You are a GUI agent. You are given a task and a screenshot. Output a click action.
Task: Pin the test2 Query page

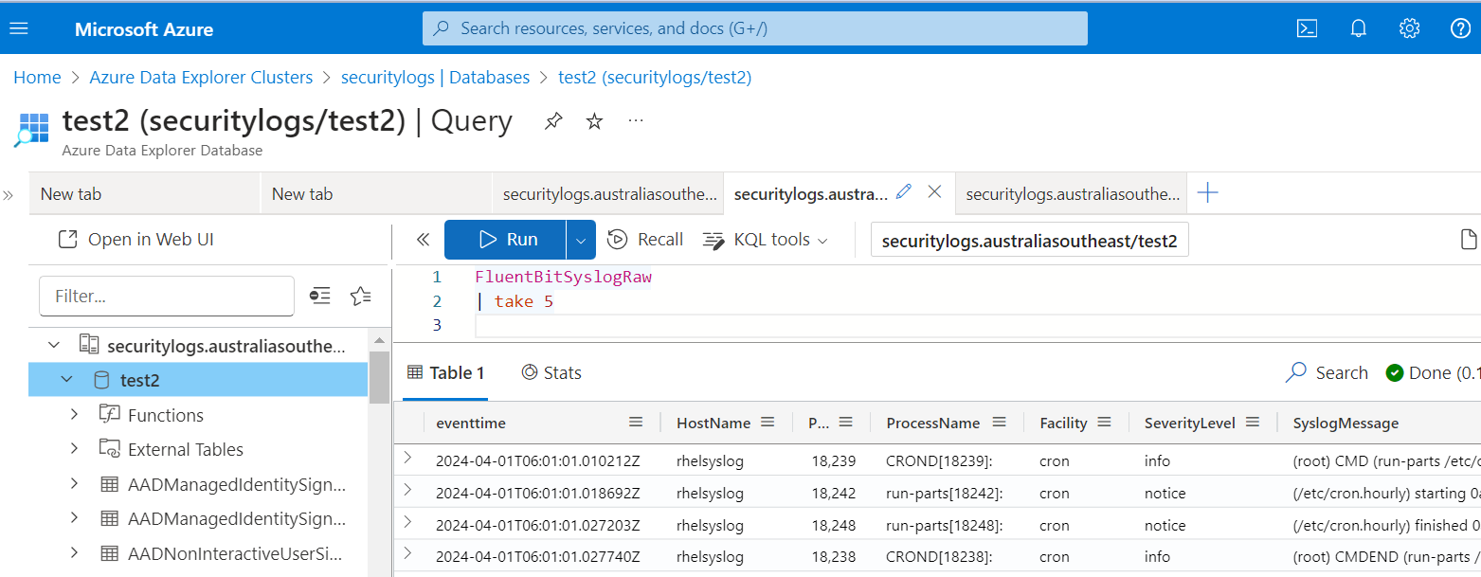click(x=552, y=121)
